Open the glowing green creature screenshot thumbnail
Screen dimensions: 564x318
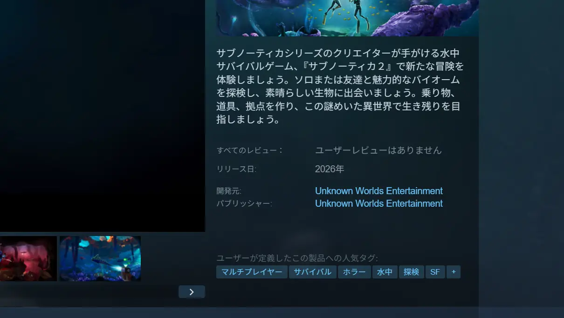point(100,258)
